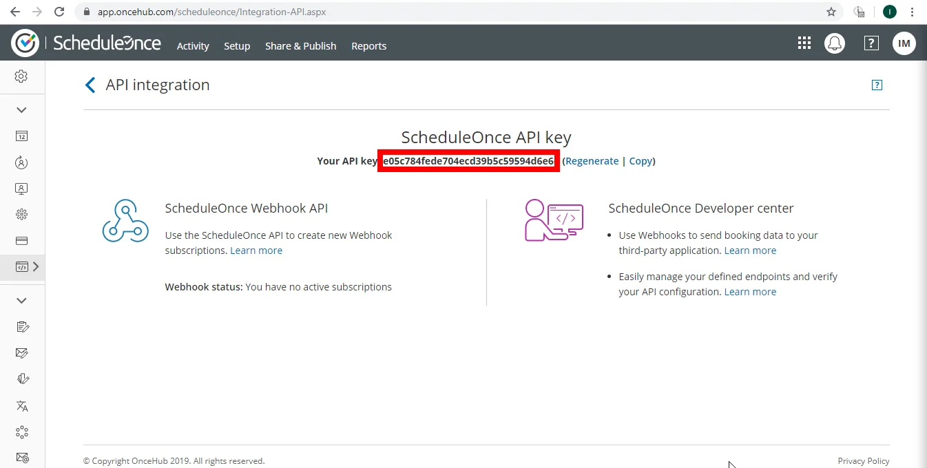Click the ScheduleOnce Webhook API heading
The image size is (927, 468).
(247, 209)
